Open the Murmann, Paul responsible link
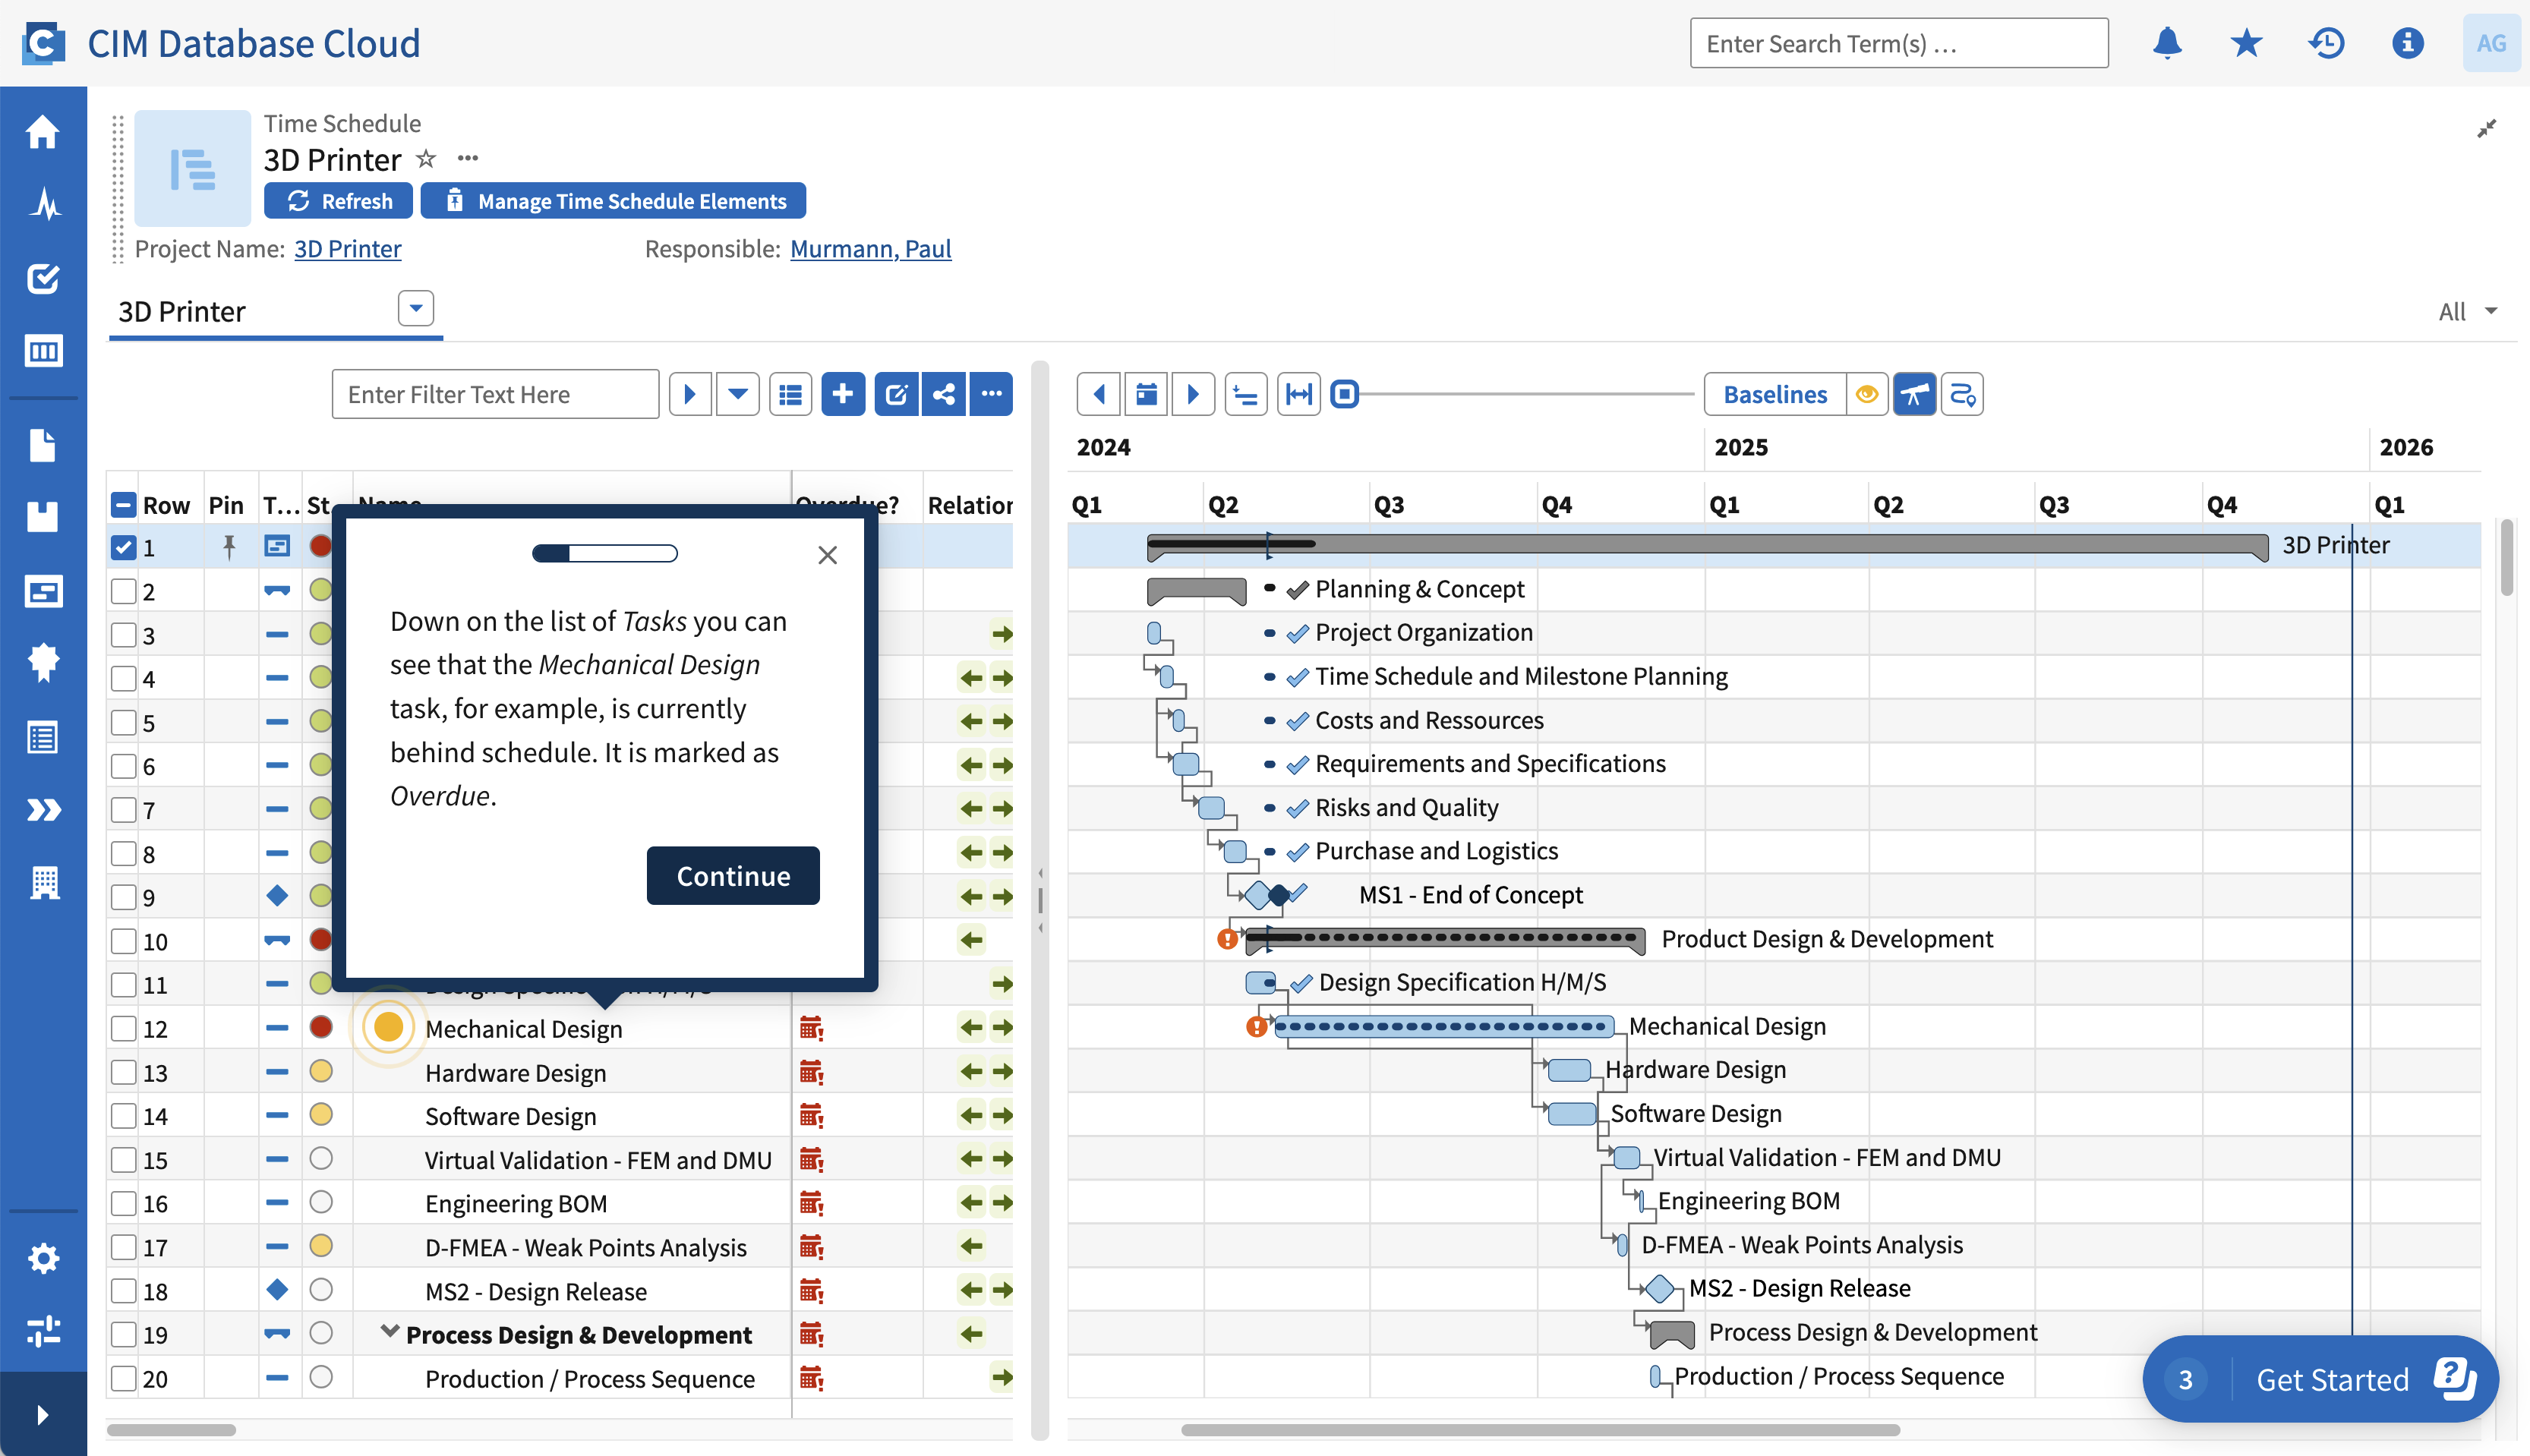Screen dimensions: 2530x1456 click(x=870, y=248)
